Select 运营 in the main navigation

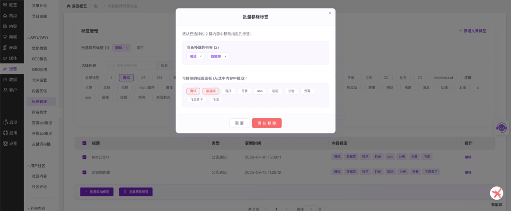click(x=12, y=69)
